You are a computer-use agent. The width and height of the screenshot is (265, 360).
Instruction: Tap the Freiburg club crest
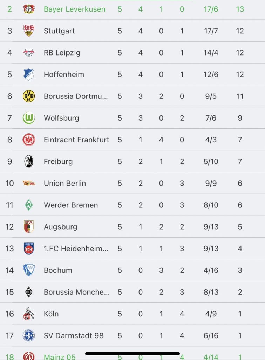pos(29,161)
